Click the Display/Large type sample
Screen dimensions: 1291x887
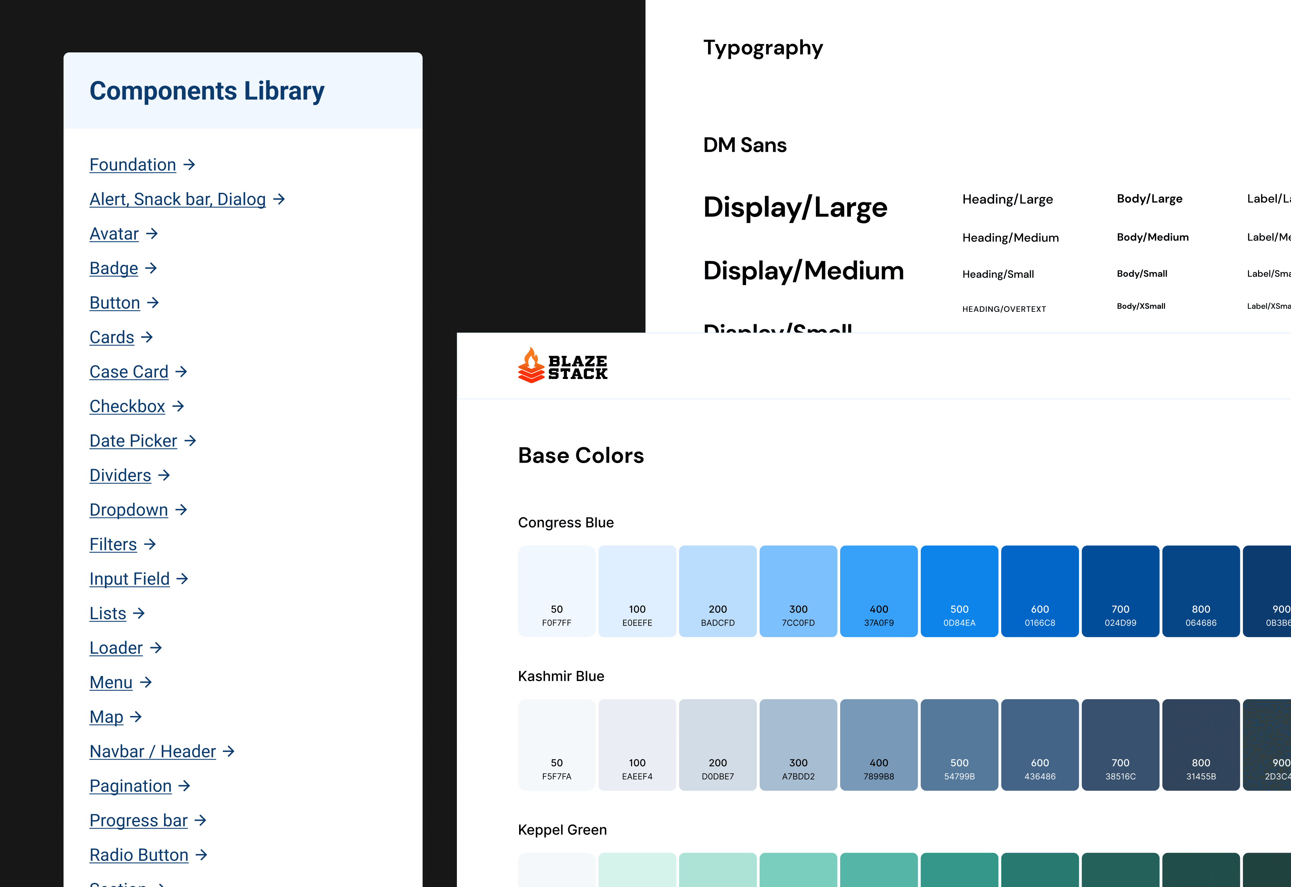click(795, 207)
